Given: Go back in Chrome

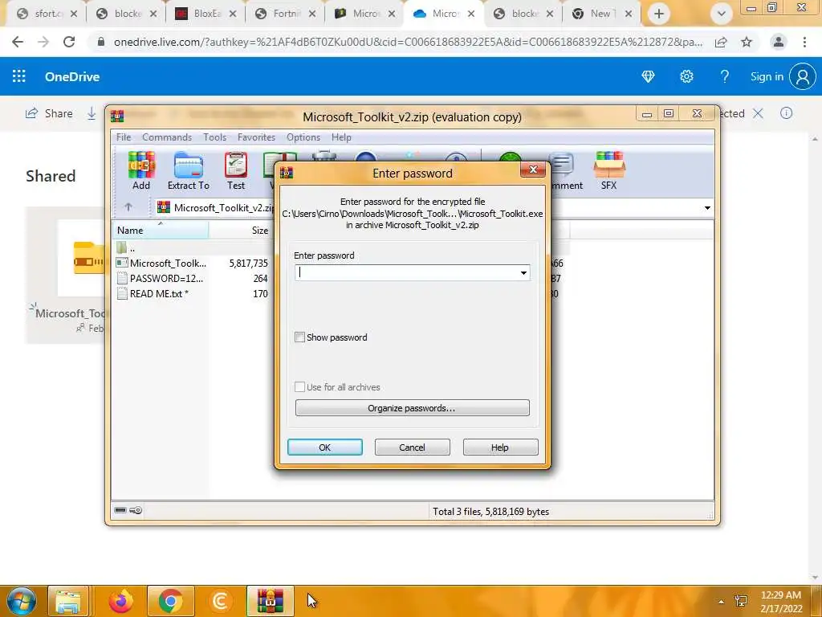Looking at the screenshot, I should pos(18,42).
